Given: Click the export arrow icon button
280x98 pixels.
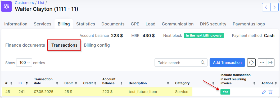Looking at the screenshot, I should pos(270,63).
